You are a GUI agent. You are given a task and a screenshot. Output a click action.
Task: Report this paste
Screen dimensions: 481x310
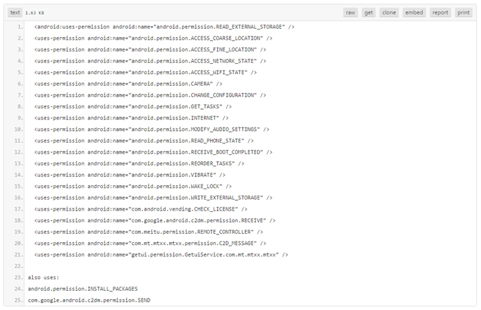[x=440, y=12]
